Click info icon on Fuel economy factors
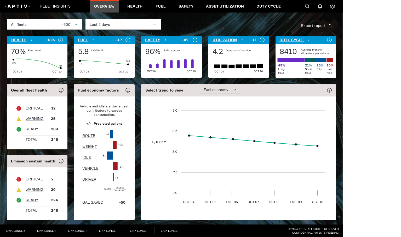Viewport: 401px width, 237px height. (x=128, y=90)
